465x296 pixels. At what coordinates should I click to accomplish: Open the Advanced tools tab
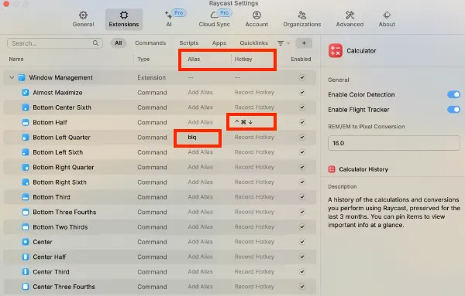point(350,19)
